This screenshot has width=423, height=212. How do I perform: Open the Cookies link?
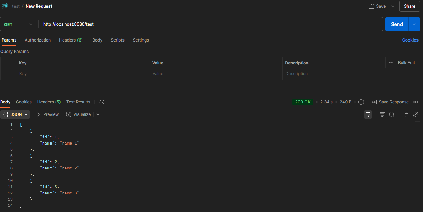410,40
